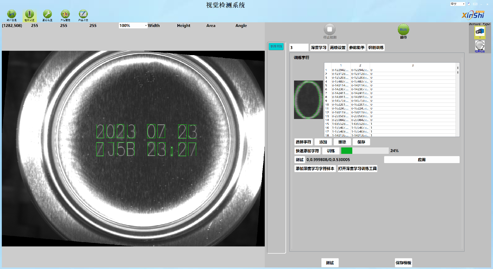
Task: Open 产品管理 product management bottles icon
Action: tap(65, 15)
